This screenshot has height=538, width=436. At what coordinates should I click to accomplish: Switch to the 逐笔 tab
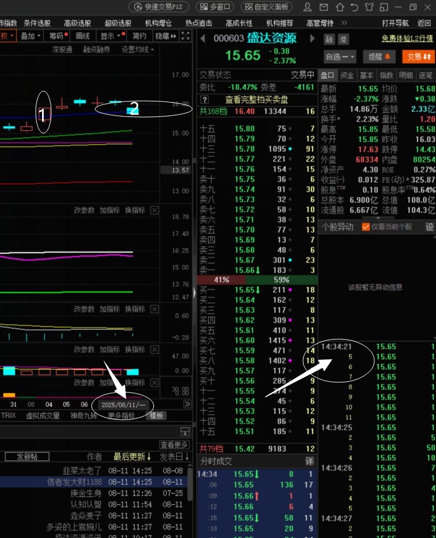point(426,75)
